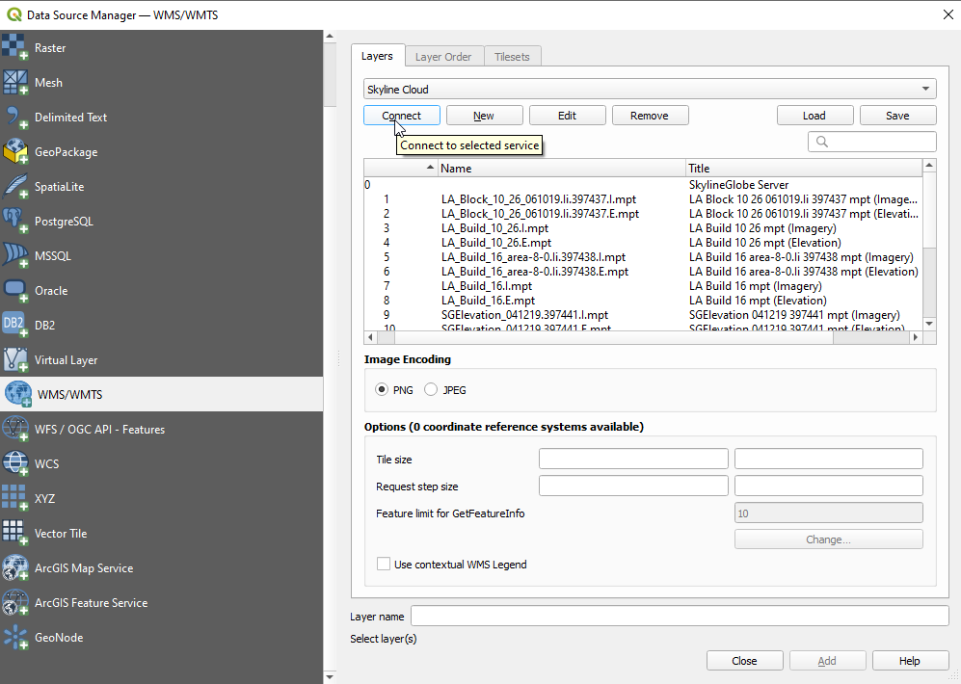
Task: Select the Mesh source icon
Action: 14,82
